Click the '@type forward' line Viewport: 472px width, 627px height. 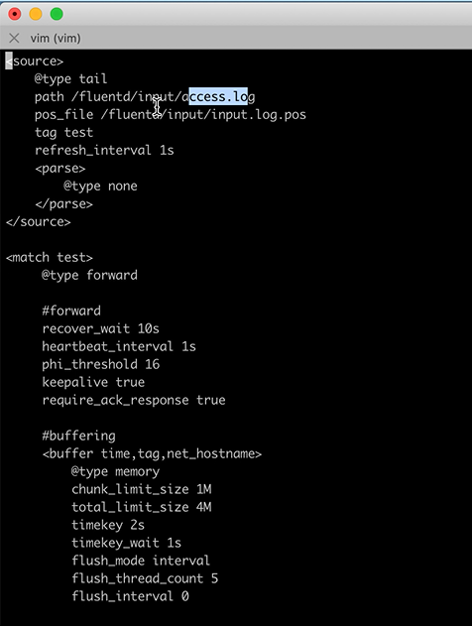pos(89,275)
